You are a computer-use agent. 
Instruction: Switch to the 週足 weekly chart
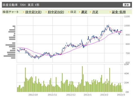tap(84, 12)
